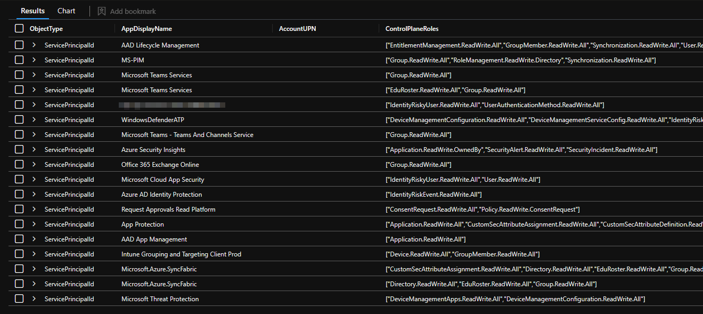This screenshot has width=703, height=314.
Task: Click the AAD Lifecycle Management app name
Action: click(x=160, y=45)
